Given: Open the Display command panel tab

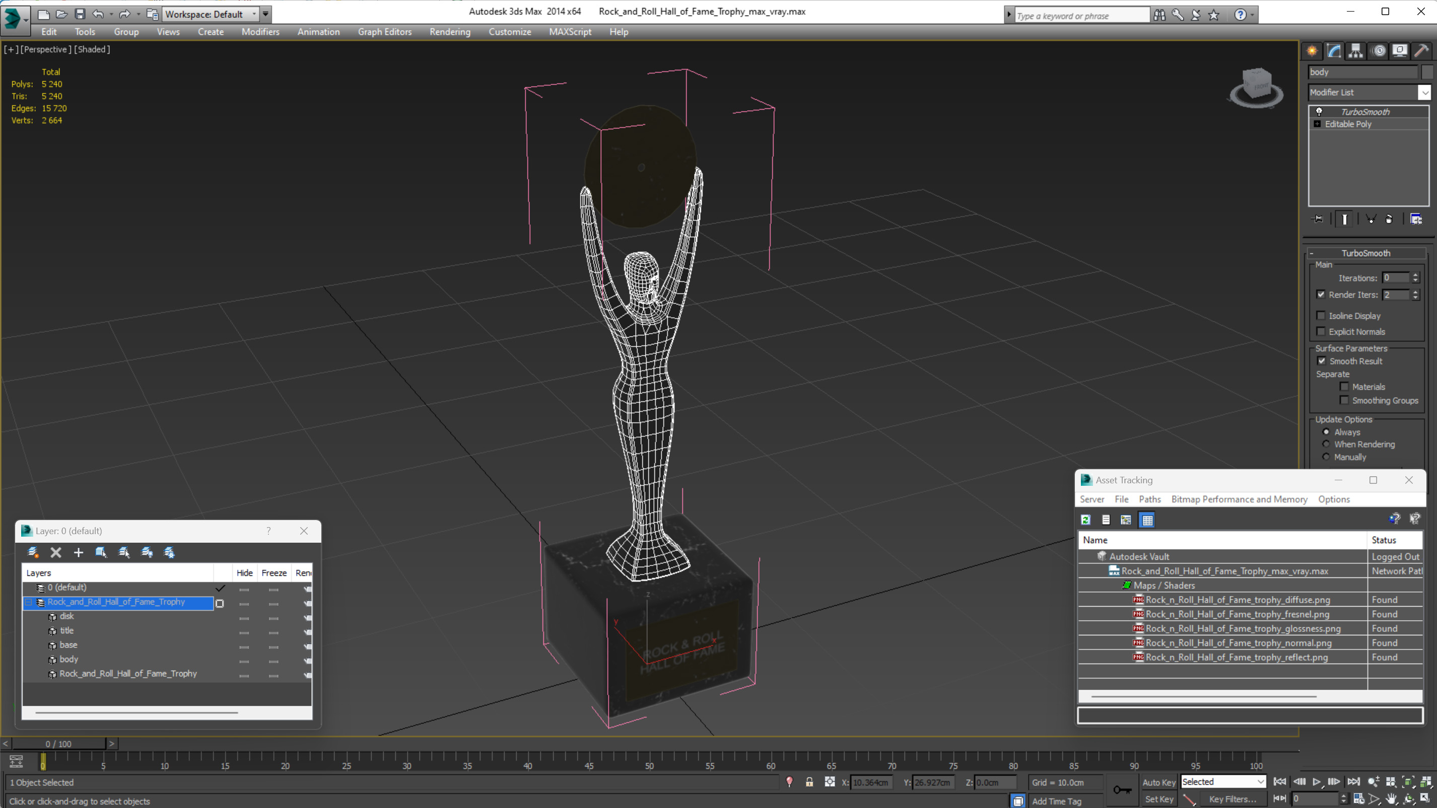Looking at the screenshot, I should [x=1400, y=51].
